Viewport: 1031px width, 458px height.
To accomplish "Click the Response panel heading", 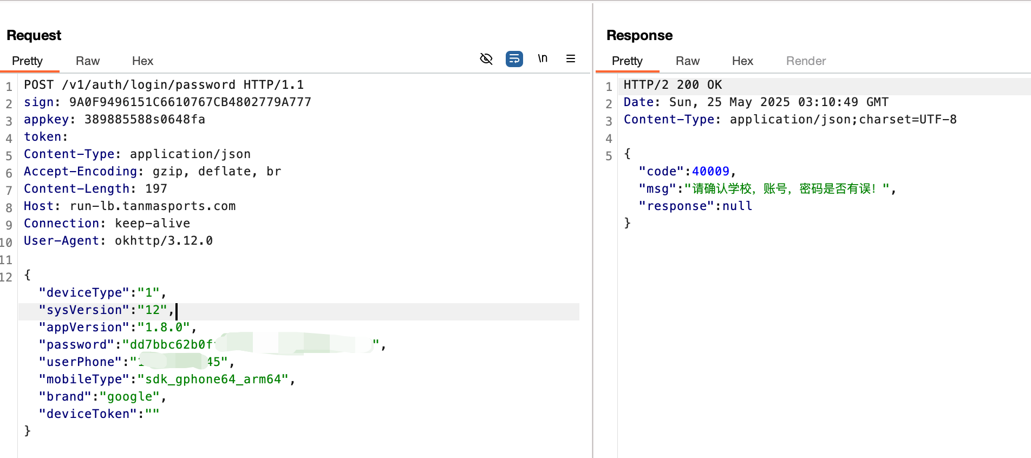I will coord(640,36).
